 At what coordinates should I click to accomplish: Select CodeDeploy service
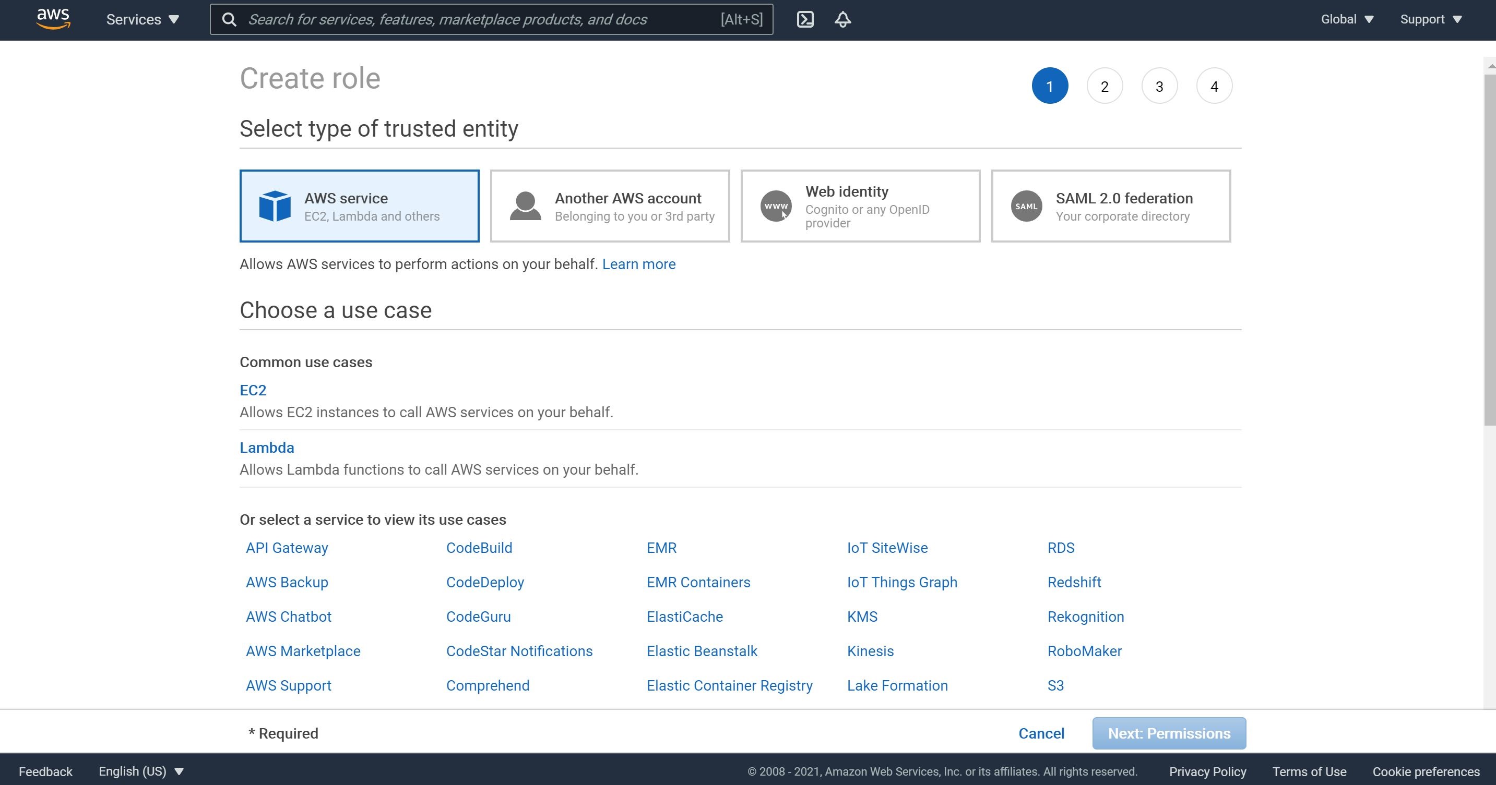pos(485,582)
